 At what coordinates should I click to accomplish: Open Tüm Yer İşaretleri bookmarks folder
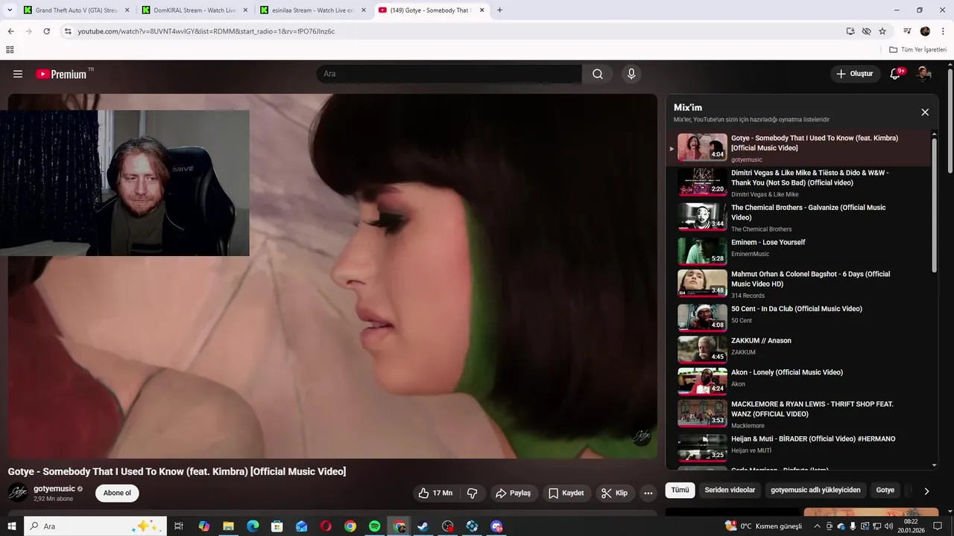(x=918, y=50)
